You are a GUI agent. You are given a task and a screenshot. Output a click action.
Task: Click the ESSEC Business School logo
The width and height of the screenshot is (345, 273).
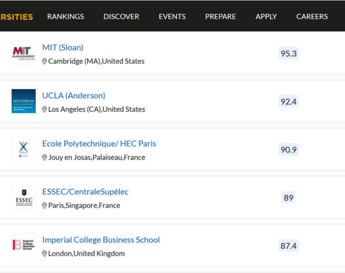tap(24, 197)
